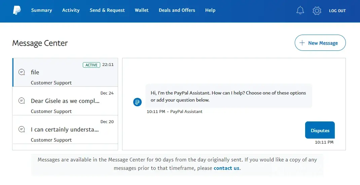
Task: Open the Wallet page
Action: point(142,10)
